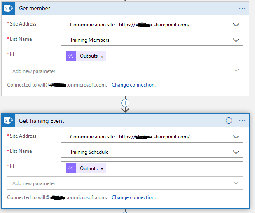
Task: Open the Get member ellipsis menu
Action: point(242,8)
